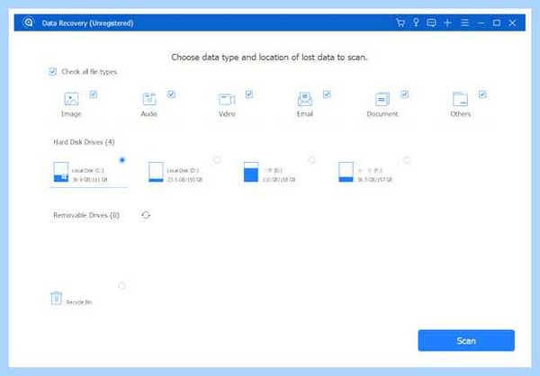540x376 pixels.
Task: Uncheck the Audio checkbox
Action: point(171,94)
